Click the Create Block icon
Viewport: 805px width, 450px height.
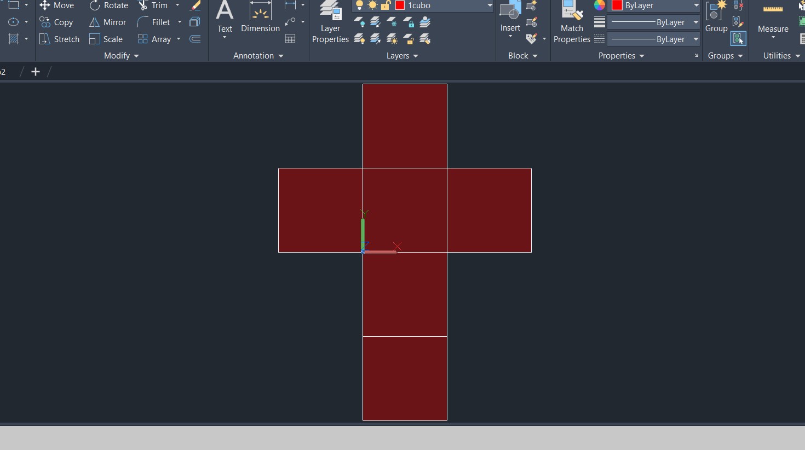pos(531,5)
